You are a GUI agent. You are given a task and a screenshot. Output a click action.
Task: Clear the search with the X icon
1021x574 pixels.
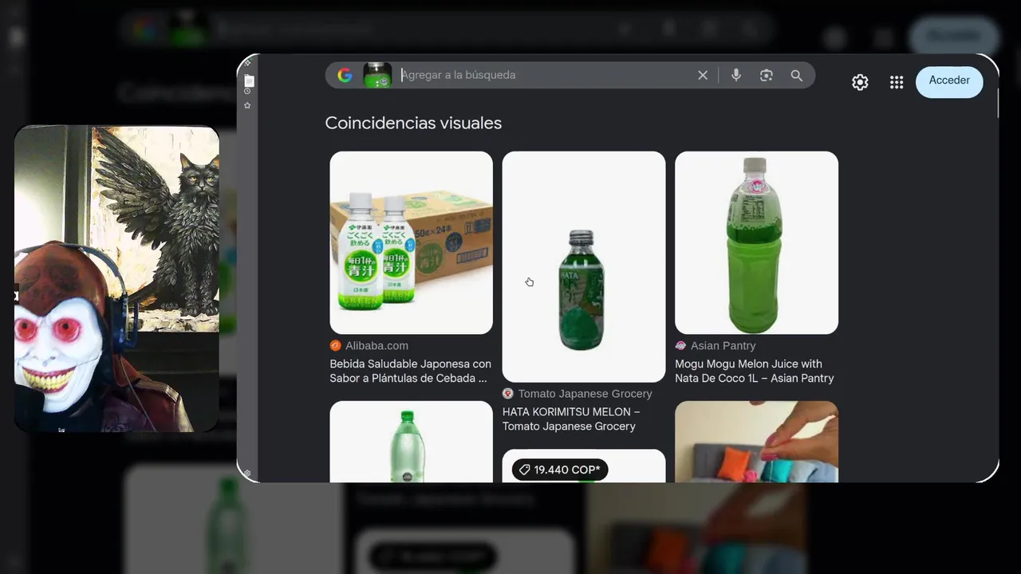pyautogui.click(x=703, y=75)
